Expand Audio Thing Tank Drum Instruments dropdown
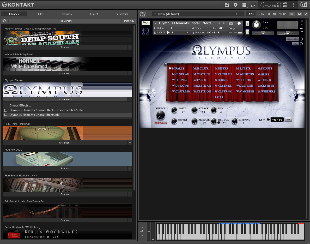Viewport: 310px width, 244px height. 130,143
